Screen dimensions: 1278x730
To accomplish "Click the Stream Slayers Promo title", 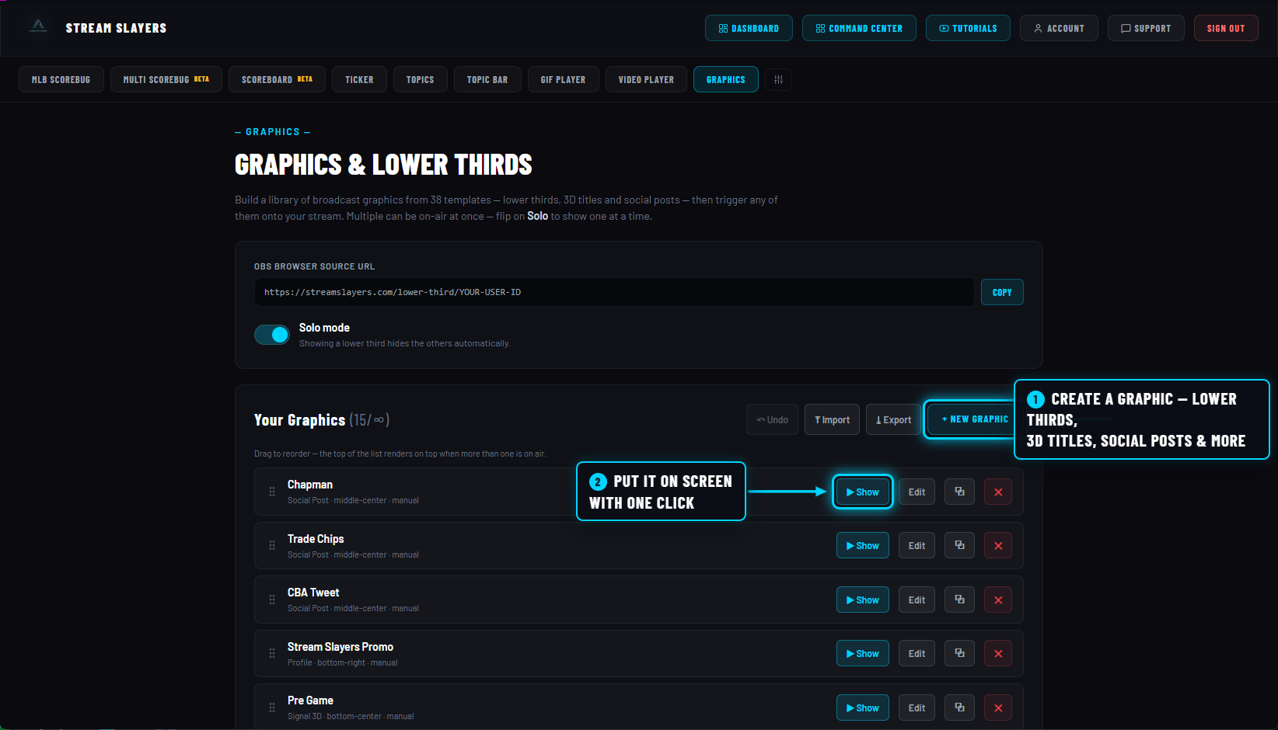I will click(x=340, y=647).
